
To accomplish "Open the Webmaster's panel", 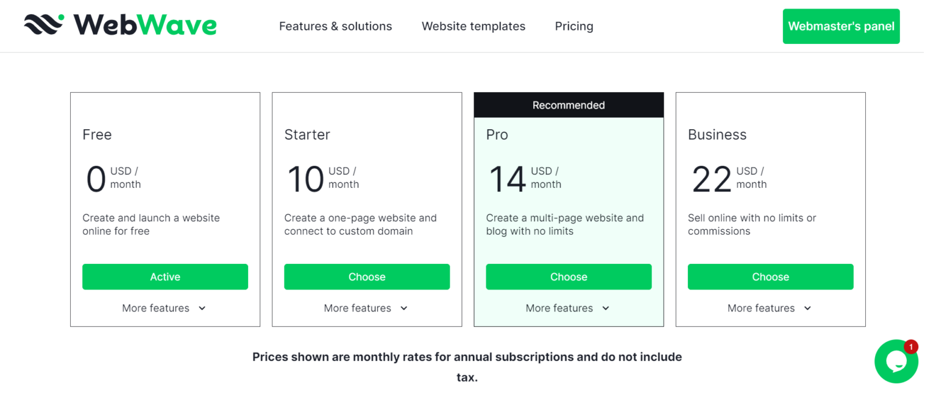I will (841, 26).
